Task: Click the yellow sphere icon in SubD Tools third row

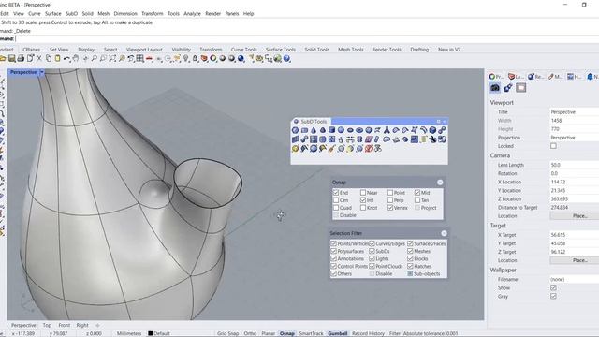Action: (x=295, y=149)
